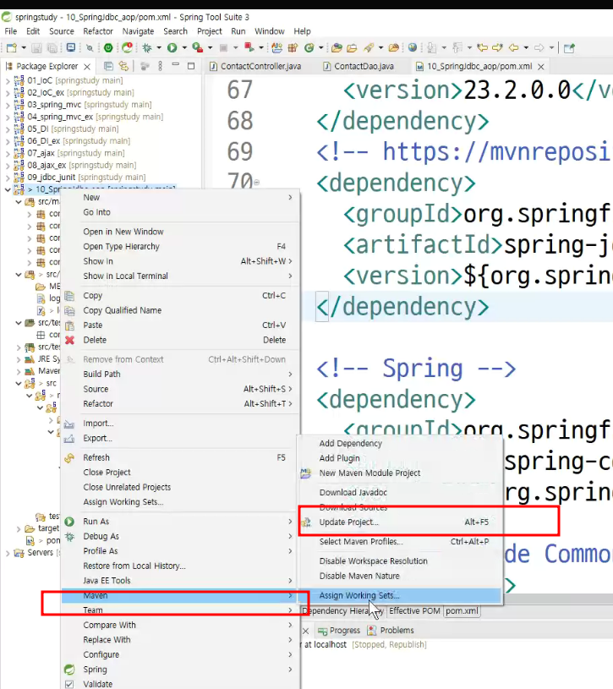Choose Disable Maven Nature entry
613x689 pixels.
(400, 576)
